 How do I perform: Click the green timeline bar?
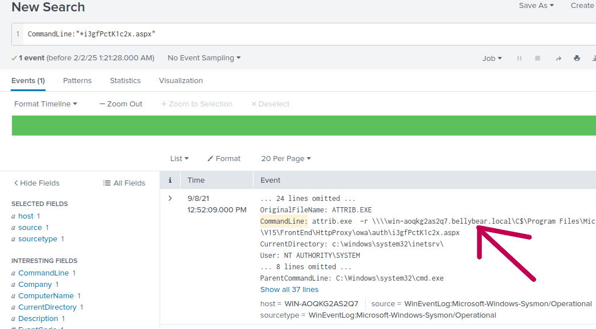click(x=302, y=125)
